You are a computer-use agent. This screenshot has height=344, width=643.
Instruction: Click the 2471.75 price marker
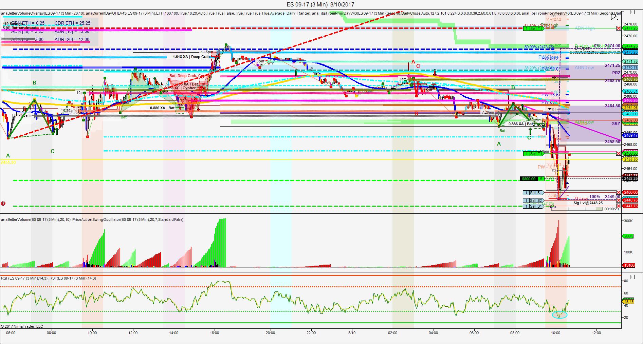tap(631, 61)
